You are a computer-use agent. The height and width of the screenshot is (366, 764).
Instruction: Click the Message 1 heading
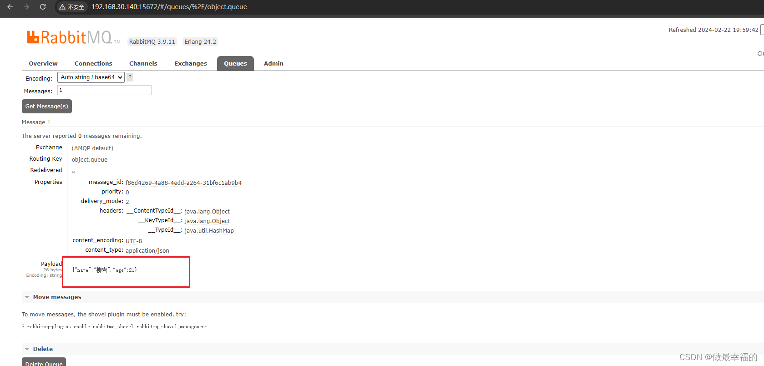(x=36, y=122)
